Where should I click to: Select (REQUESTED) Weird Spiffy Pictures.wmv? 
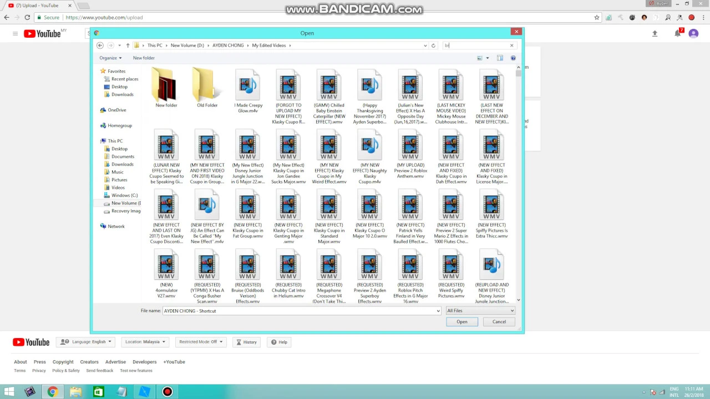click(x=451, y=274)
